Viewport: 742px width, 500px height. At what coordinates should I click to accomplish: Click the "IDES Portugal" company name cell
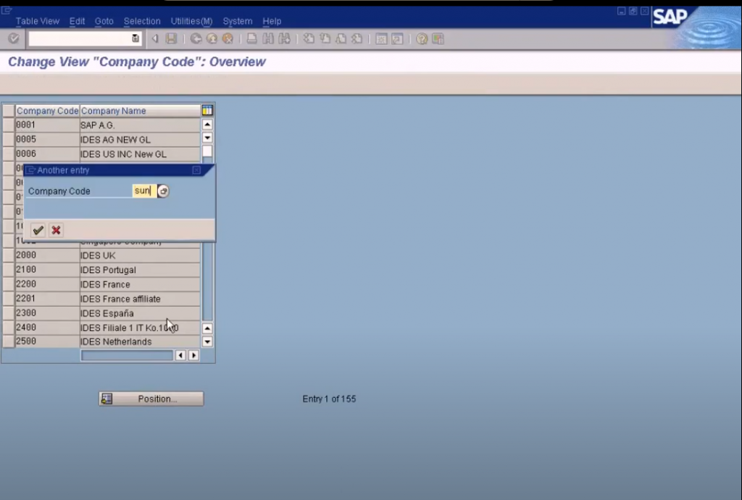pos(140,270)
